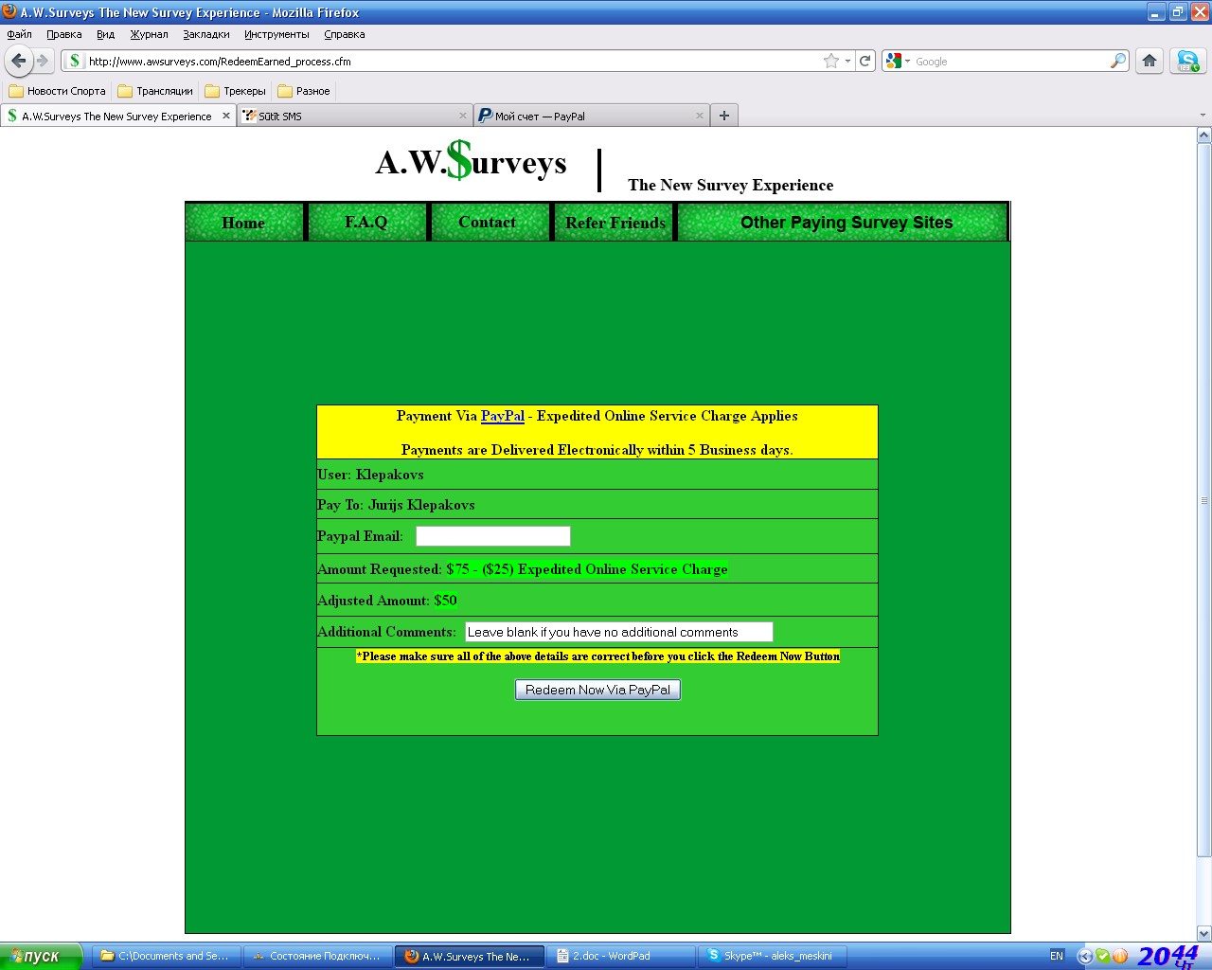Open the Разное bookmarks folder
This screenshot has width=1212, height=970.
click(x=304, y=91)
